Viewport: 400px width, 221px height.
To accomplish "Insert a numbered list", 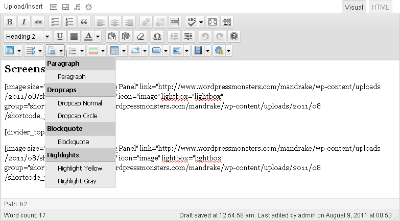I will click(69, 22).
